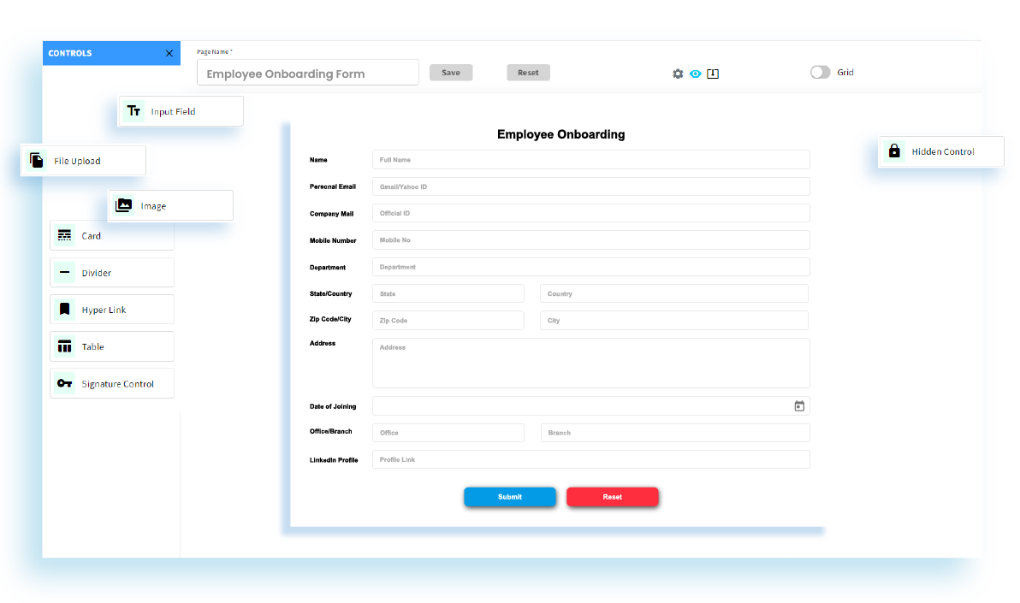Select the Input Field control icon

click(134, 110)
